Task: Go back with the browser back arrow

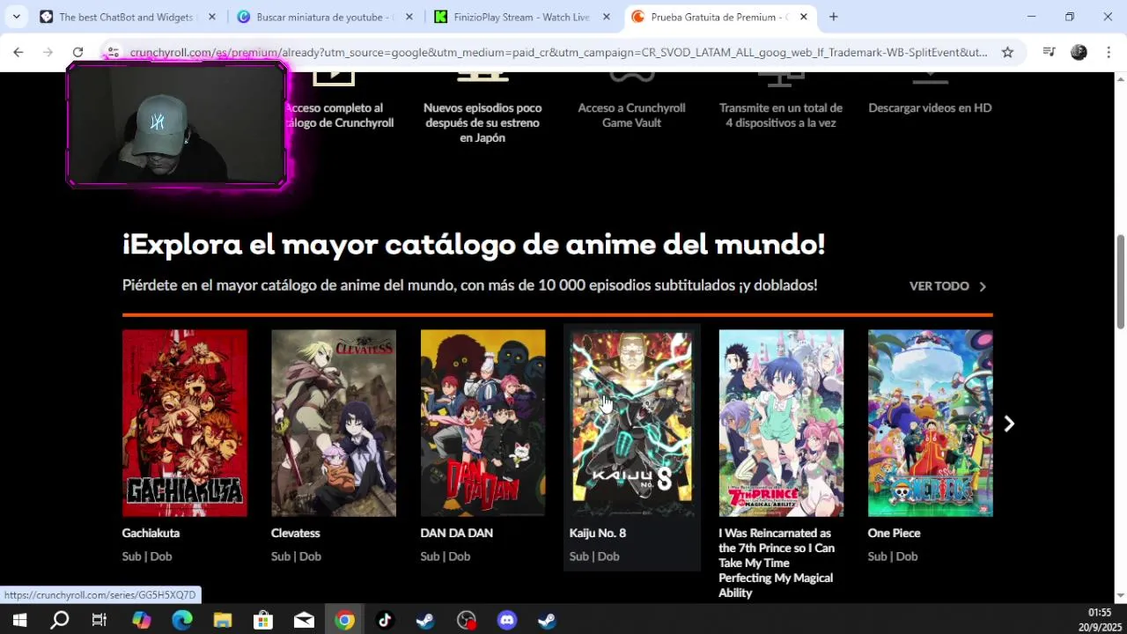Action: point(18,52)
